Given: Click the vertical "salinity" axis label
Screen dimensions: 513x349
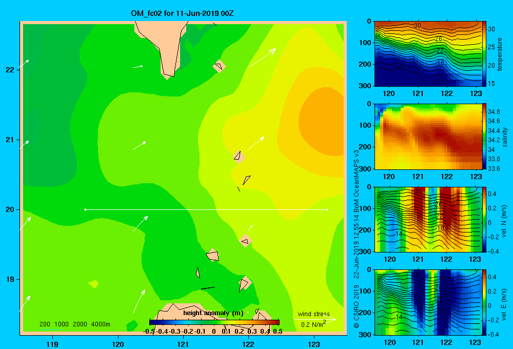Looking at the screenshot, I should coord(505,137).
